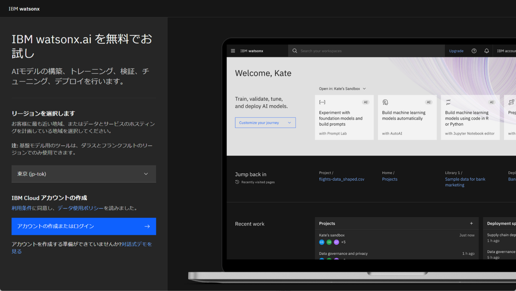The image size is (516, 291).
Task: Open the flights-data_shaped.csv link
Action: click(341, 179)
